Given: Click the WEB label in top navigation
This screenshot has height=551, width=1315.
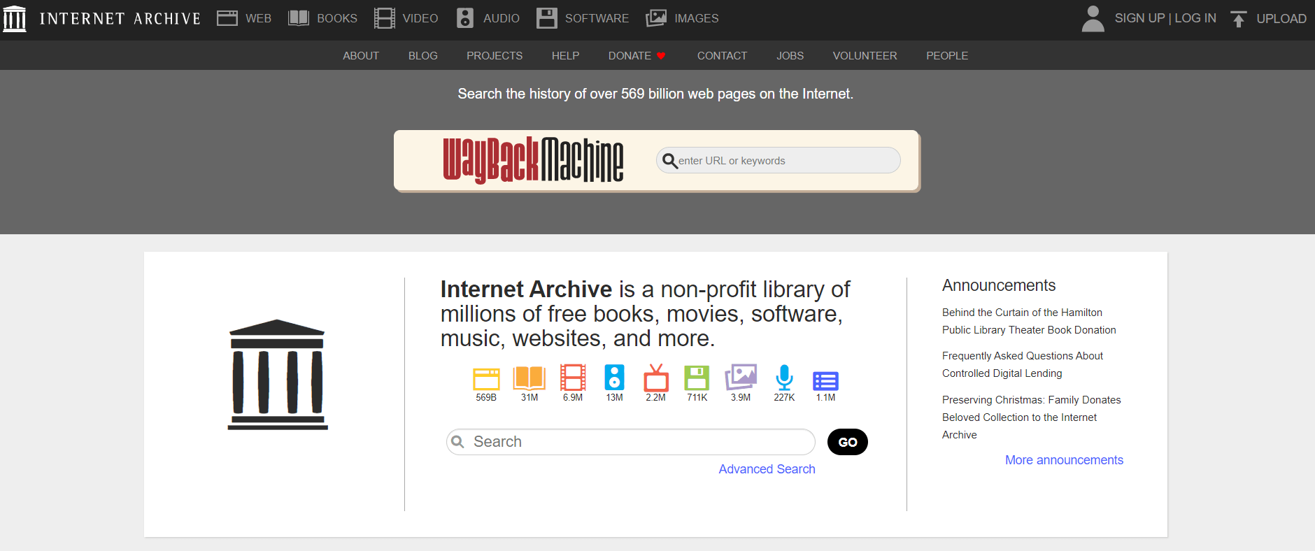Looking at the screenshot, I should click(258, 18).
